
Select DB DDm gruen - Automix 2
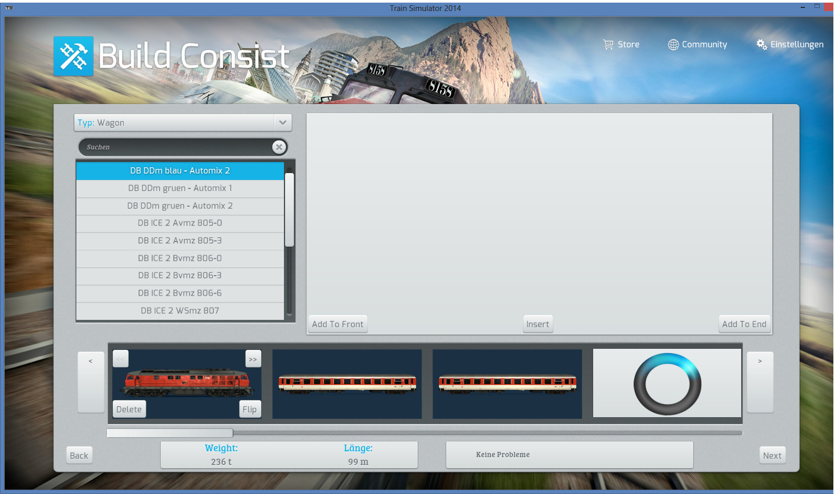click(x=180, y=206)
